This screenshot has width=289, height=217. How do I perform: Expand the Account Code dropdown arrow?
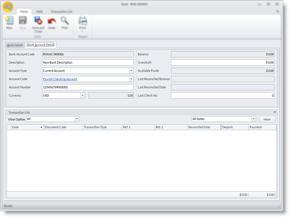click(131, 79)
